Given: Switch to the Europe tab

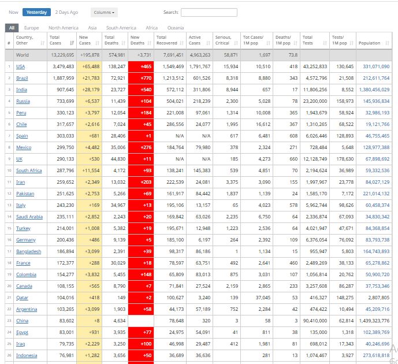Looking at the screenshot, I should coord(32,28).
